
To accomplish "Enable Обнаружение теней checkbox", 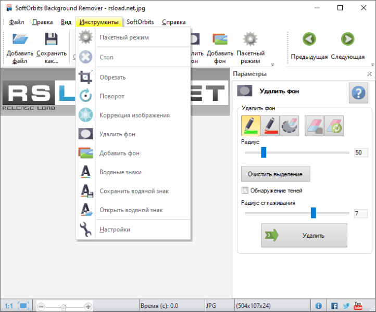I will [245, 190].
